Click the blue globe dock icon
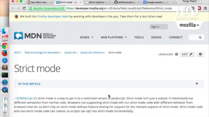 pos(5,82)
